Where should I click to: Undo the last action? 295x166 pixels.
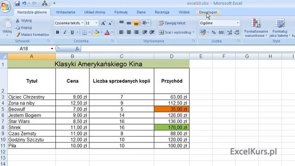24,3
